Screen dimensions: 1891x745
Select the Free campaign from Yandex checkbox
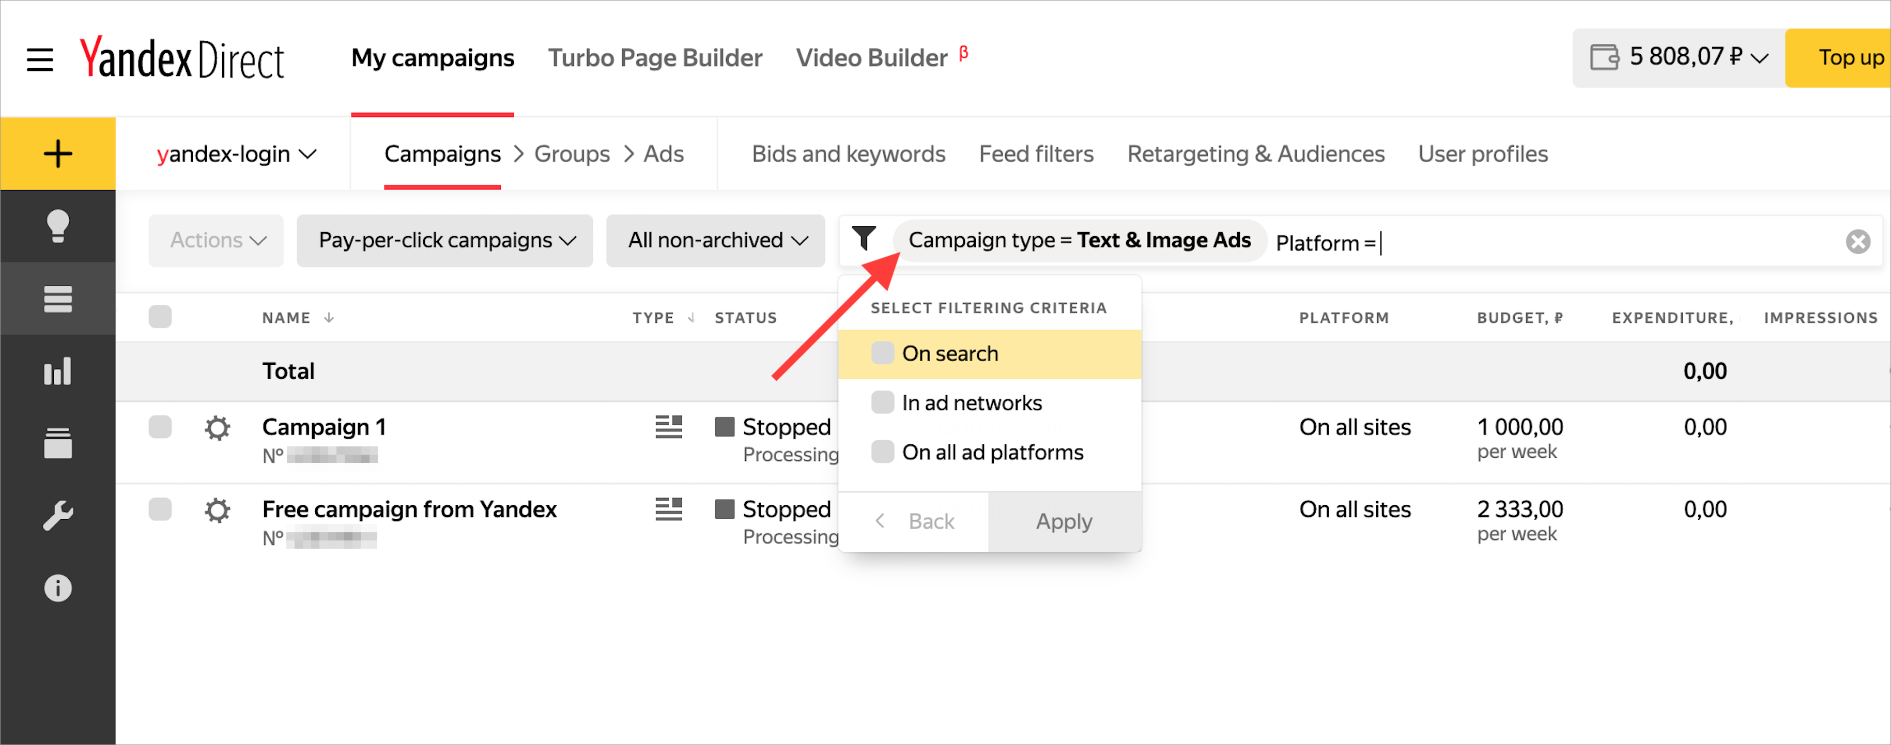pyautogui.click(x=160, y=509)
